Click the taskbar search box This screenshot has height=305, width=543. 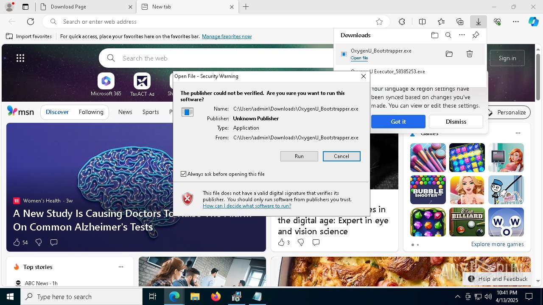(x=81, y=297)
